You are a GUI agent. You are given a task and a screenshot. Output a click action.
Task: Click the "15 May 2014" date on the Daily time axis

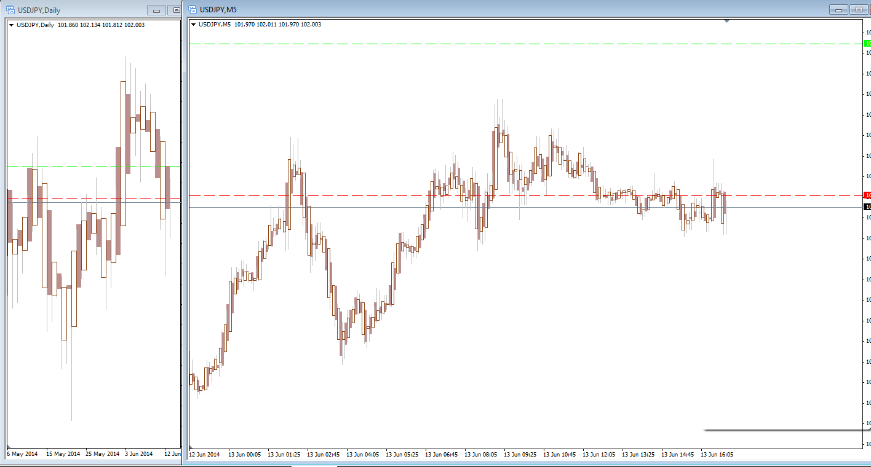tap(63, 454)
